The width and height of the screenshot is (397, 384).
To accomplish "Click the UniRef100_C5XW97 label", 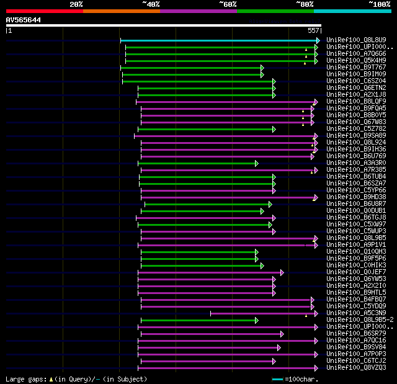I will click(x=356, y=225).
